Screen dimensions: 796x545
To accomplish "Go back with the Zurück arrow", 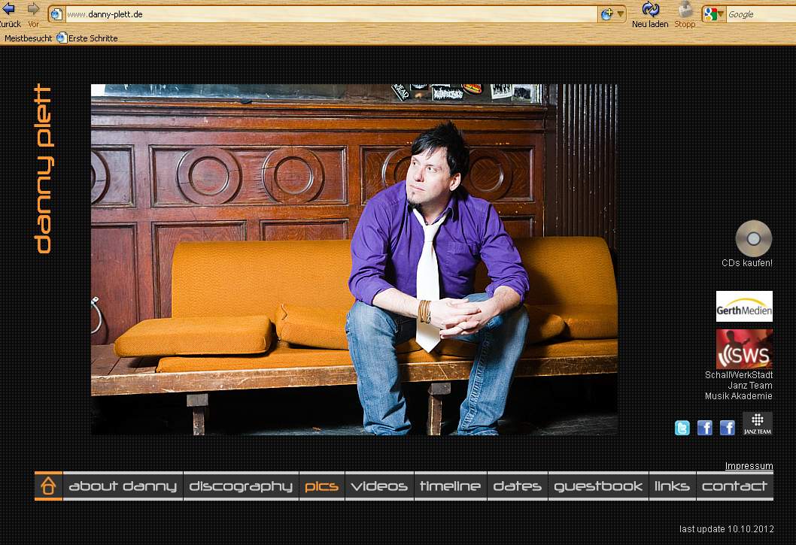I will tap(8, 8).
